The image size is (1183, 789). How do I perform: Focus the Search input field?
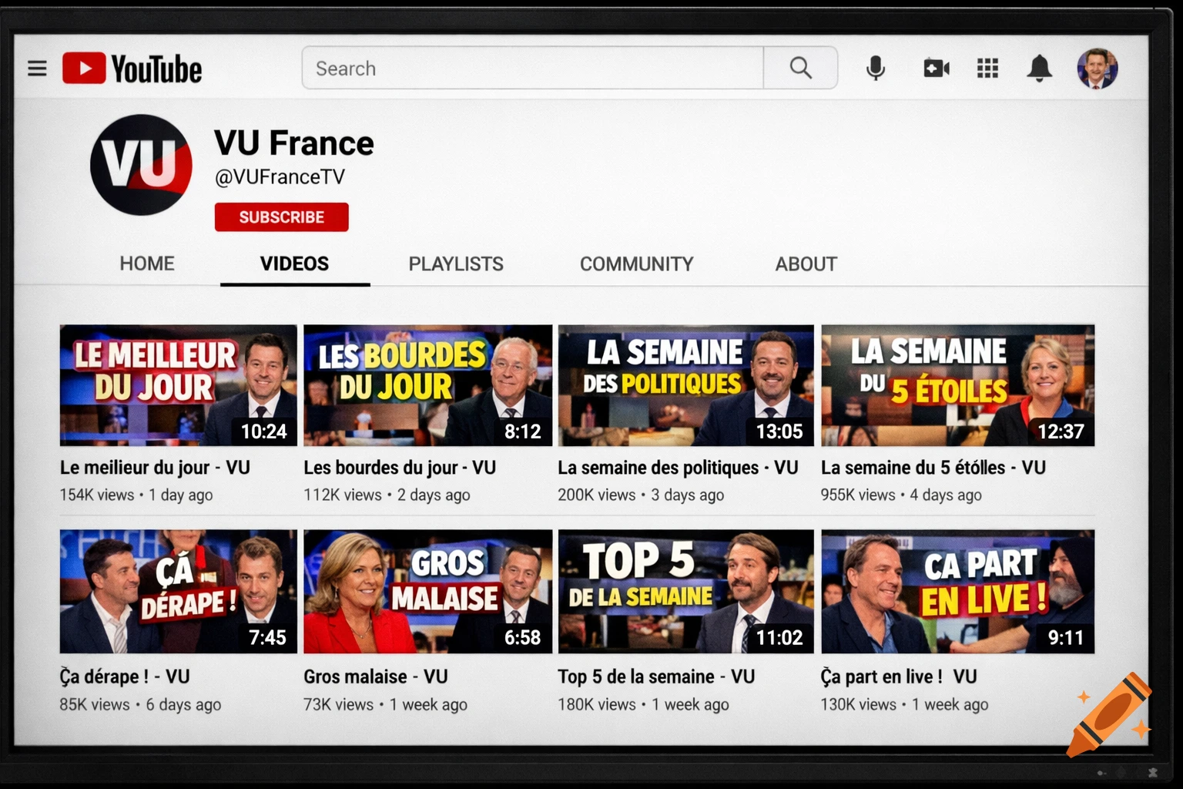tap(532, 68)
